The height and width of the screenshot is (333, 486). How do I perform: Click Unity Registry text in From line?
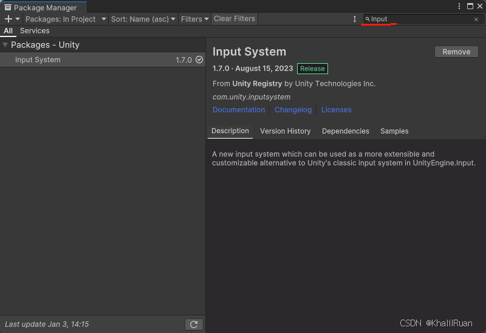click(x=257, y=84)
